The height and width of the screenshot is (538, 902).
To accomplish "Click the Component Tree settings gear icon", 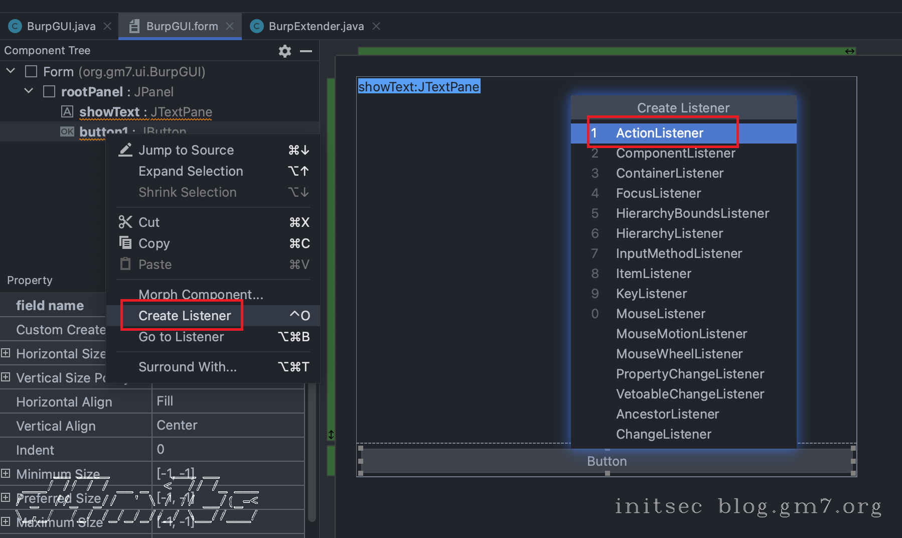I will click(284, 51).
